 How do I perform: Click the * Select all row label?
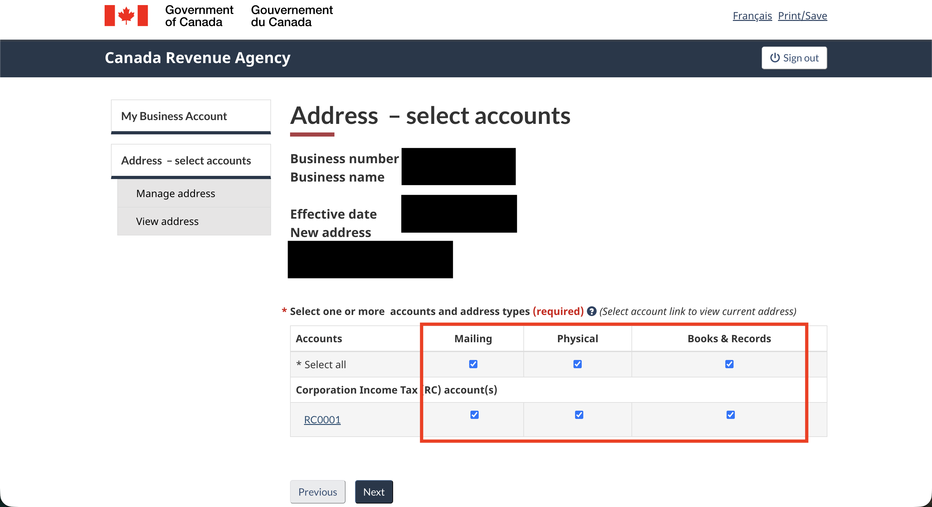(321, 364)
